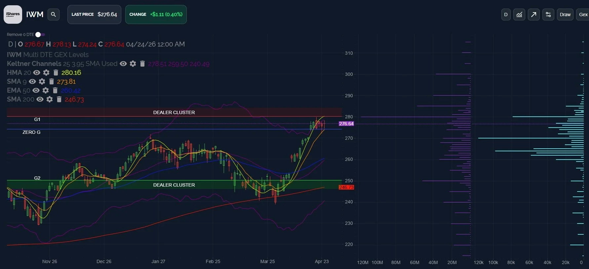
Task: Toggle the Remove 0 DTE switch
Action: (40, 35)
